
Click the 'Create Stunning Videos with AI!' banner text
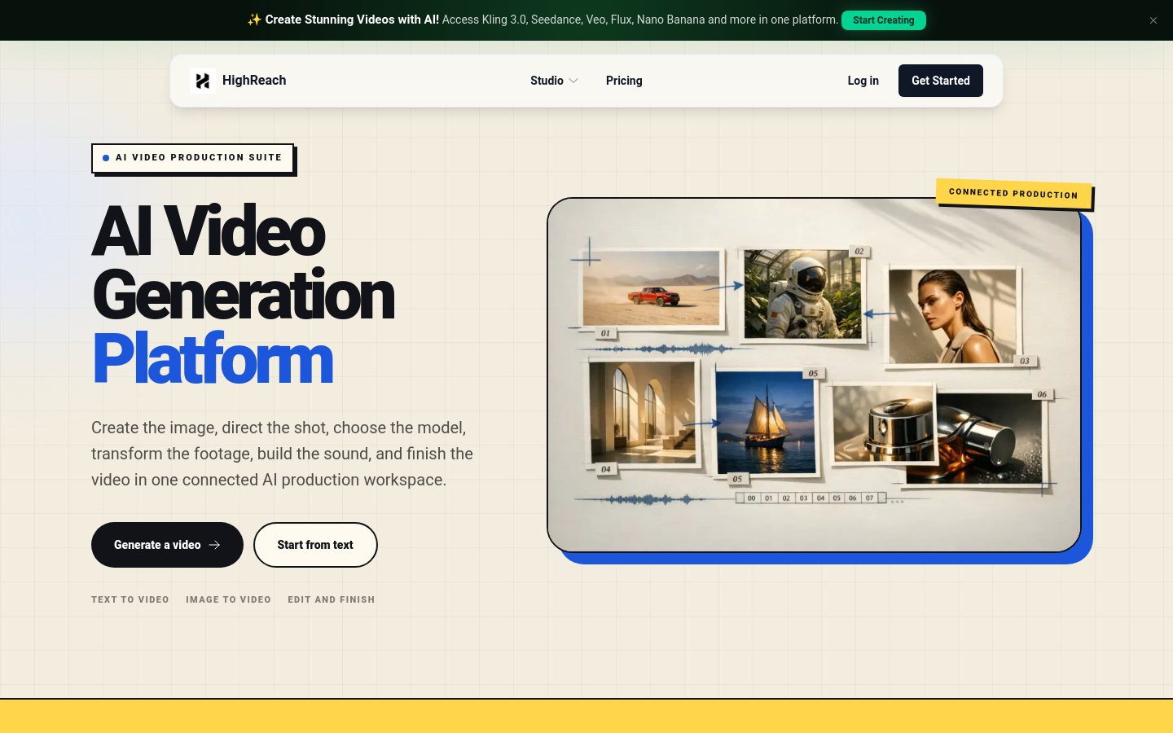click(352, 20)
